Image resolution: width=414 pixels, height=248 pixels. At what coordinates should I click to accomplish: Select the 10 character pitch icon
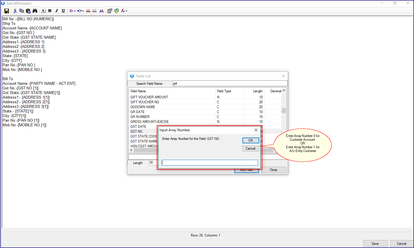click(x=88, y=11)
